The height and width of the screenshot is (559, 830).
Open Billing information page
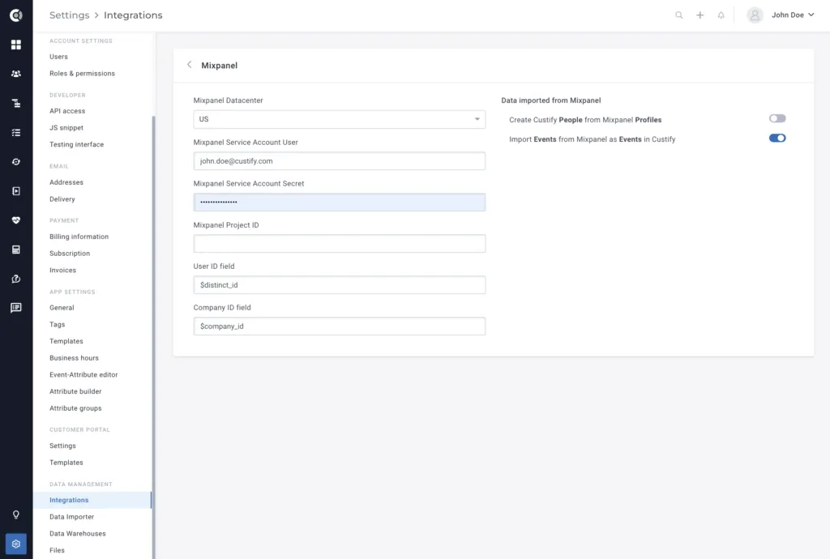point(79,237)
